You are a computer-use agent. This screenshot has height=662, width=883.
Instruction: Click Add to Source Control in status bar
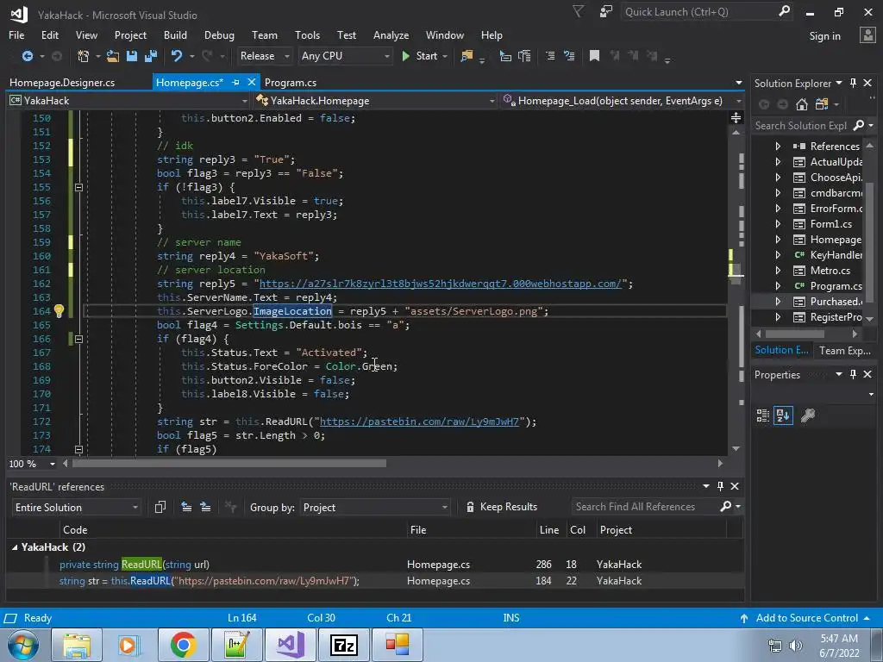point(806,618)
